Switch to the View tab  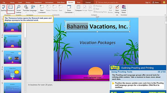pos(79,3)
